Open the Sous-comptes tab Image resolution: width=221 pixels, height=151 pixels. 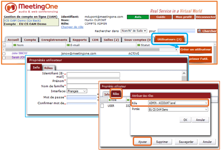point(137,40)
